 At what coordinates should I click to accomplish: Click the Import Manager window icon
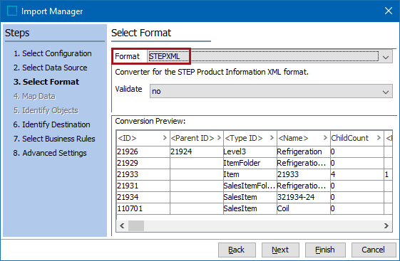(12, 11)
